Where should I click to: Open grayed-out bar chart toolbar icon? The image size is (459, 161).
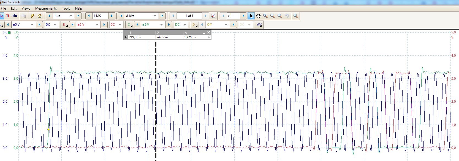pyautogui.click(x=24, y=16)
